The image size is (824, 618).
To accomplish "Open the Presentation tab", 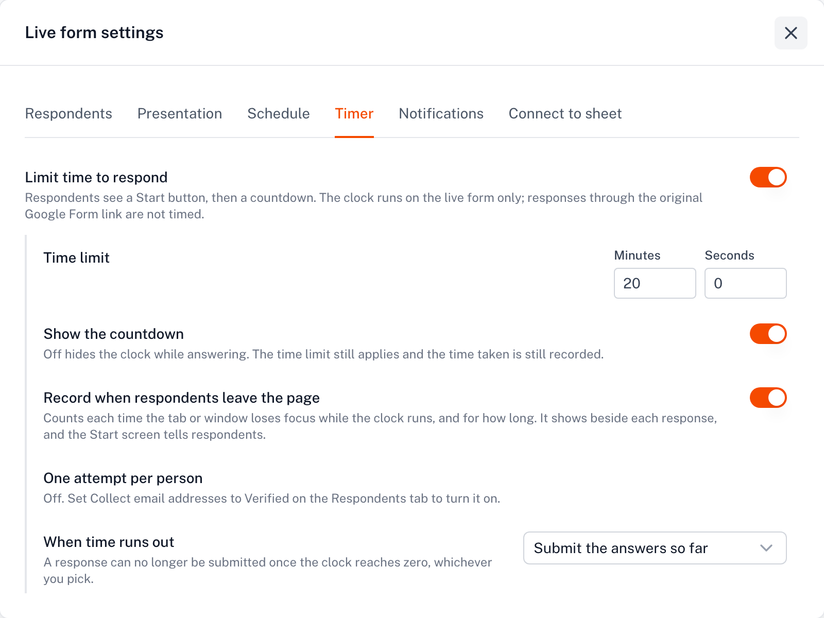I will [x=180, y=113].
